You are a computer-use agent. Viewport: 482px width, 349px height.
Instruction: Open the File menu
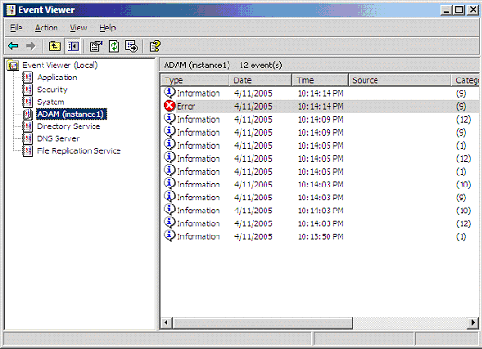(x=16, y=28)
